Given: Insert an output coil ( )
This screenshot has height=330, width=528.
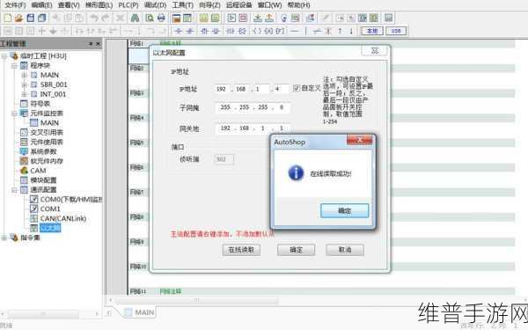Looking at the screenshot, I should (x=257, y=31).
